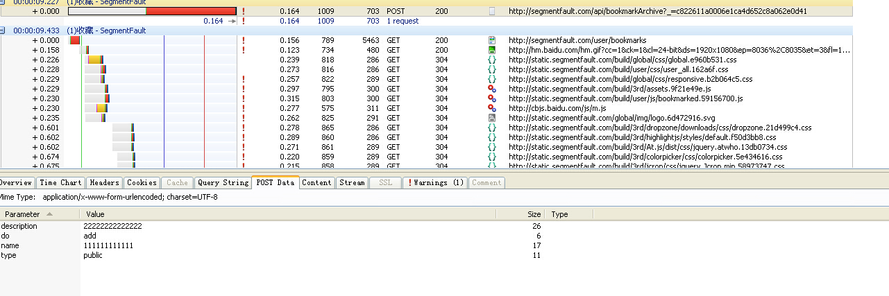Open the Query String tab

pyautogui.click(x=223, y=182)
